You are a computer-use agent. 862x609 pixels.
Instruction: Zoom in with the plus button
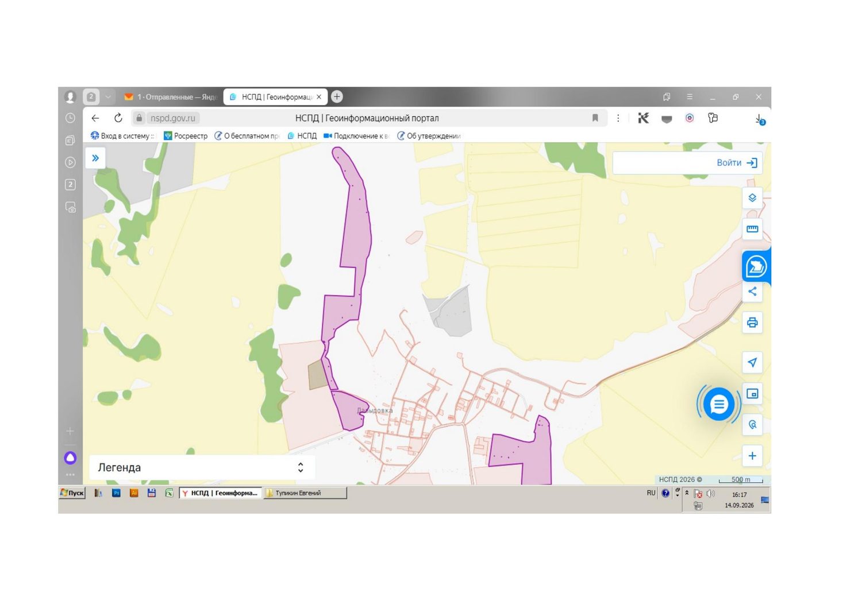[x=752, y=456]
